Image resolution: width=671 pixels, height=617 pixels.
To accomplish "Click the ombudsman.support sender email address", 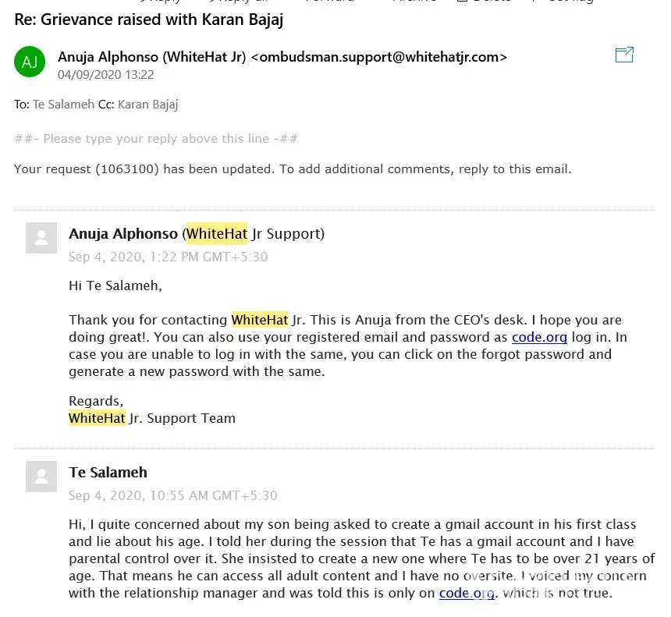I will 380,57.
